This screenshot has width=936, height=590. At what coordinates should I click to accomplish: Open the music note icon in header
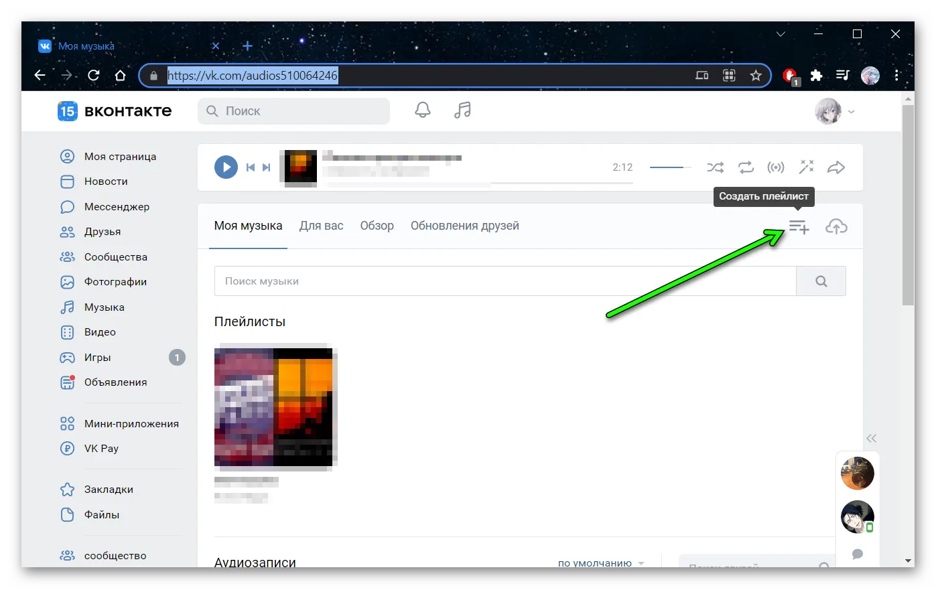point(462,110)
